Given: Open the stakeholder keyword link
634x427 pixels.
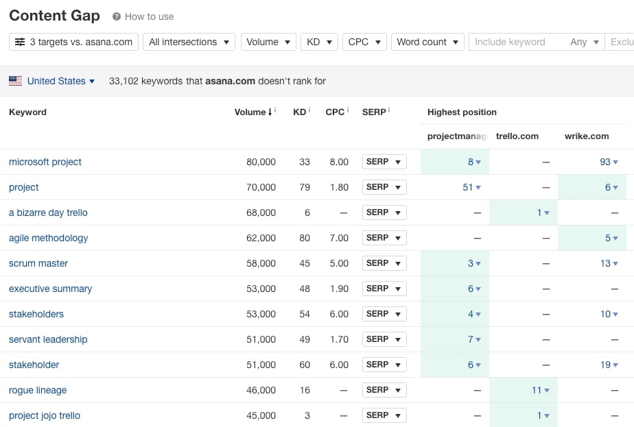Looking at the screenshot, I should [x=34, y=365].
